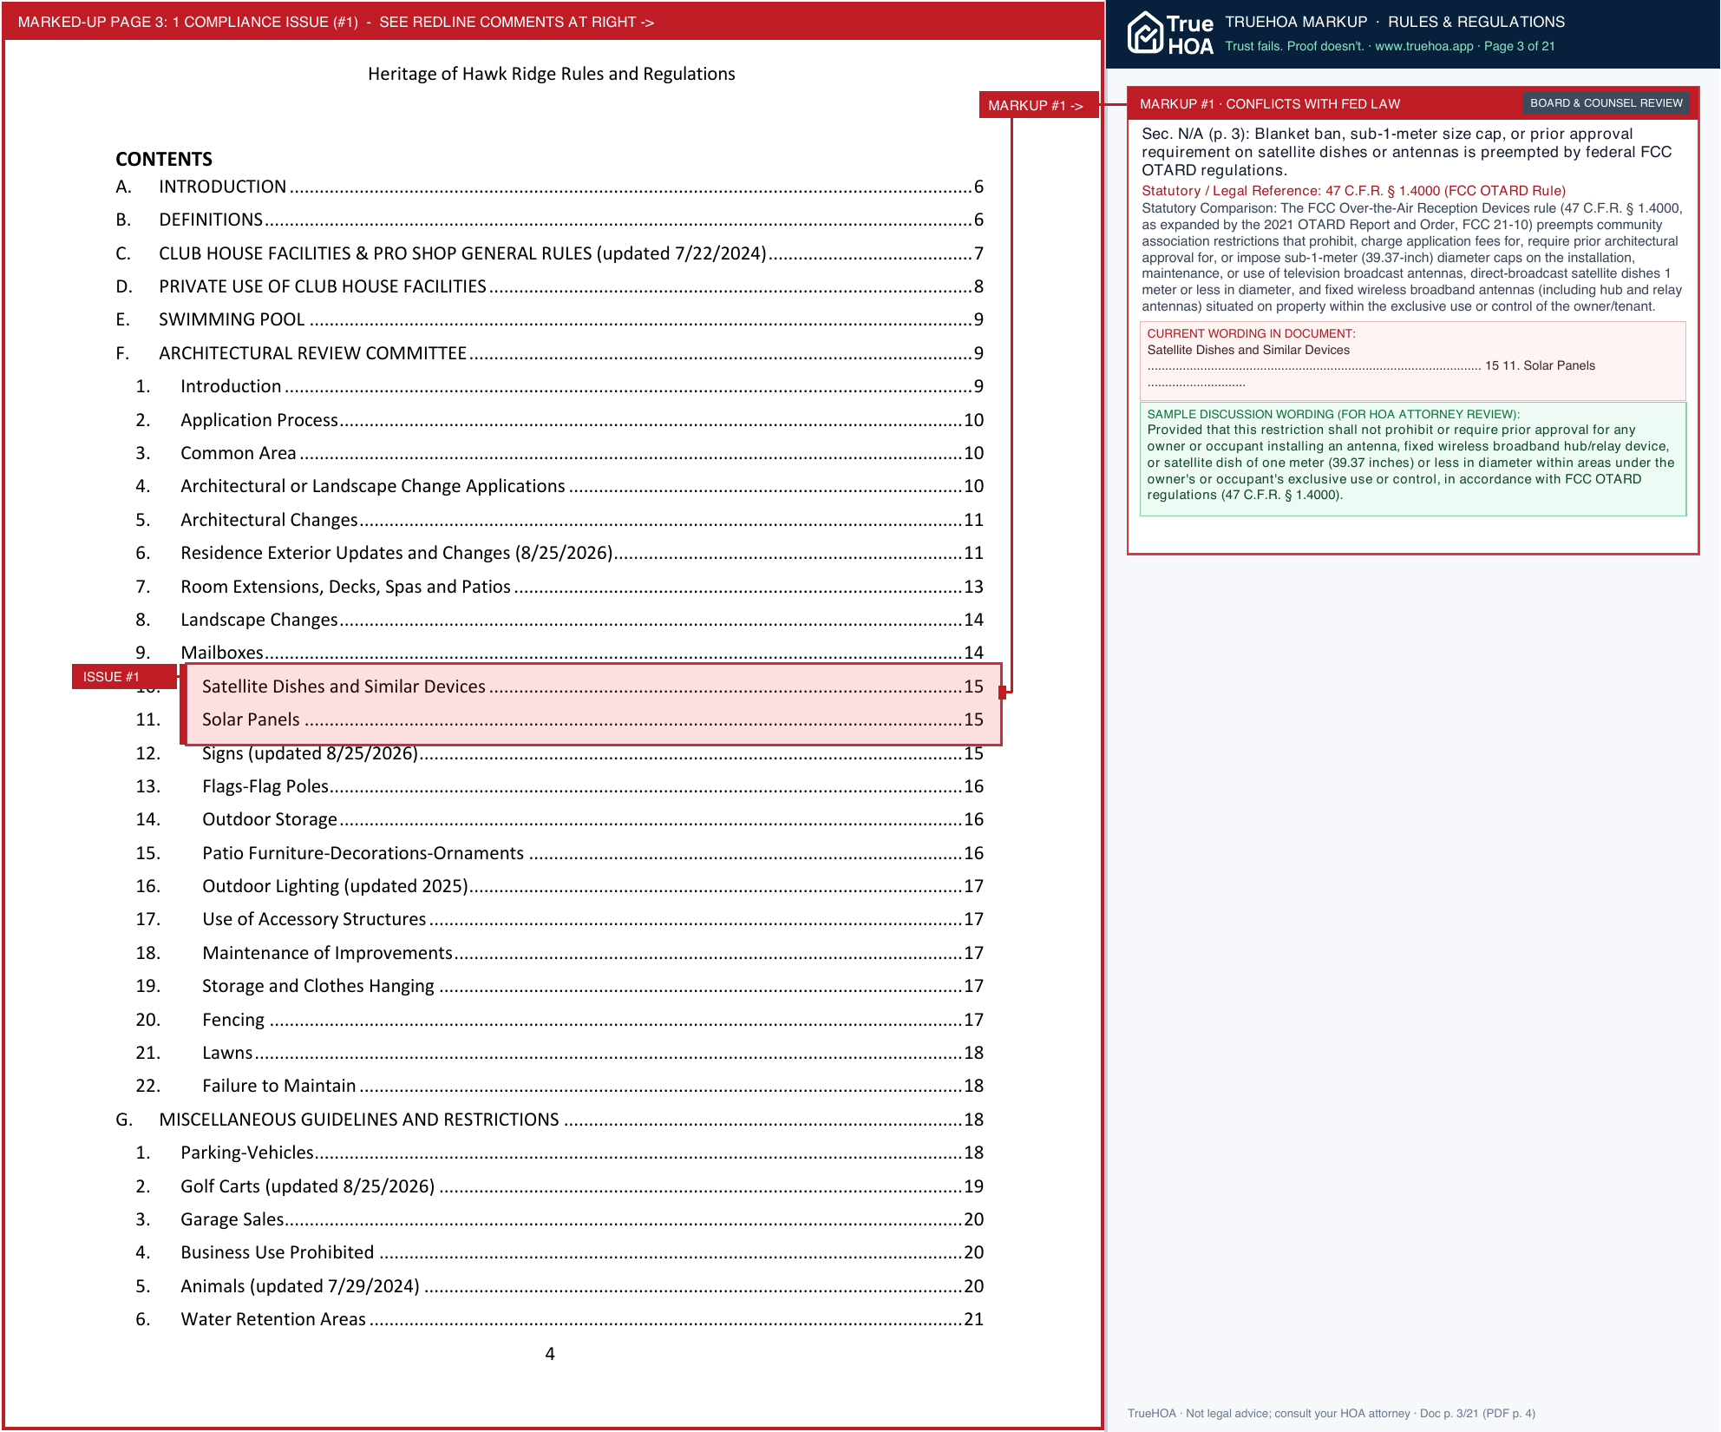Select the Application Process entry
This screenshot has height=1432, width=1721.
click(559, 420)
